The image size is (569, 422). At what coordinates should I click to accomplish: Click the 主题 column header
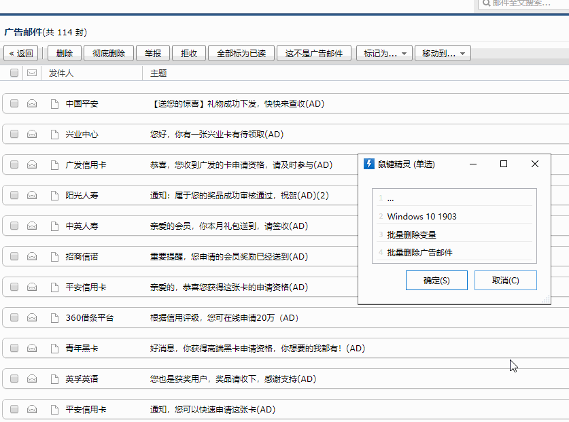[x=158, y=73]
